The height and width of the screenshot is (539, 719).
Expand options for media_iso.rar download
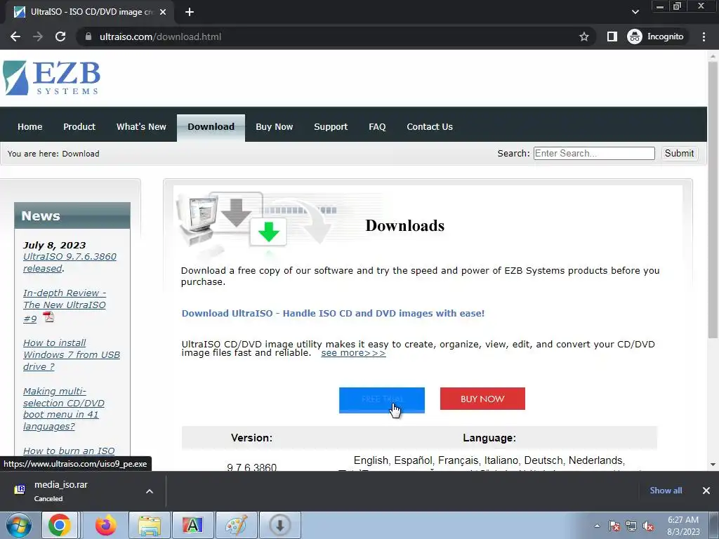coord(150,491)
